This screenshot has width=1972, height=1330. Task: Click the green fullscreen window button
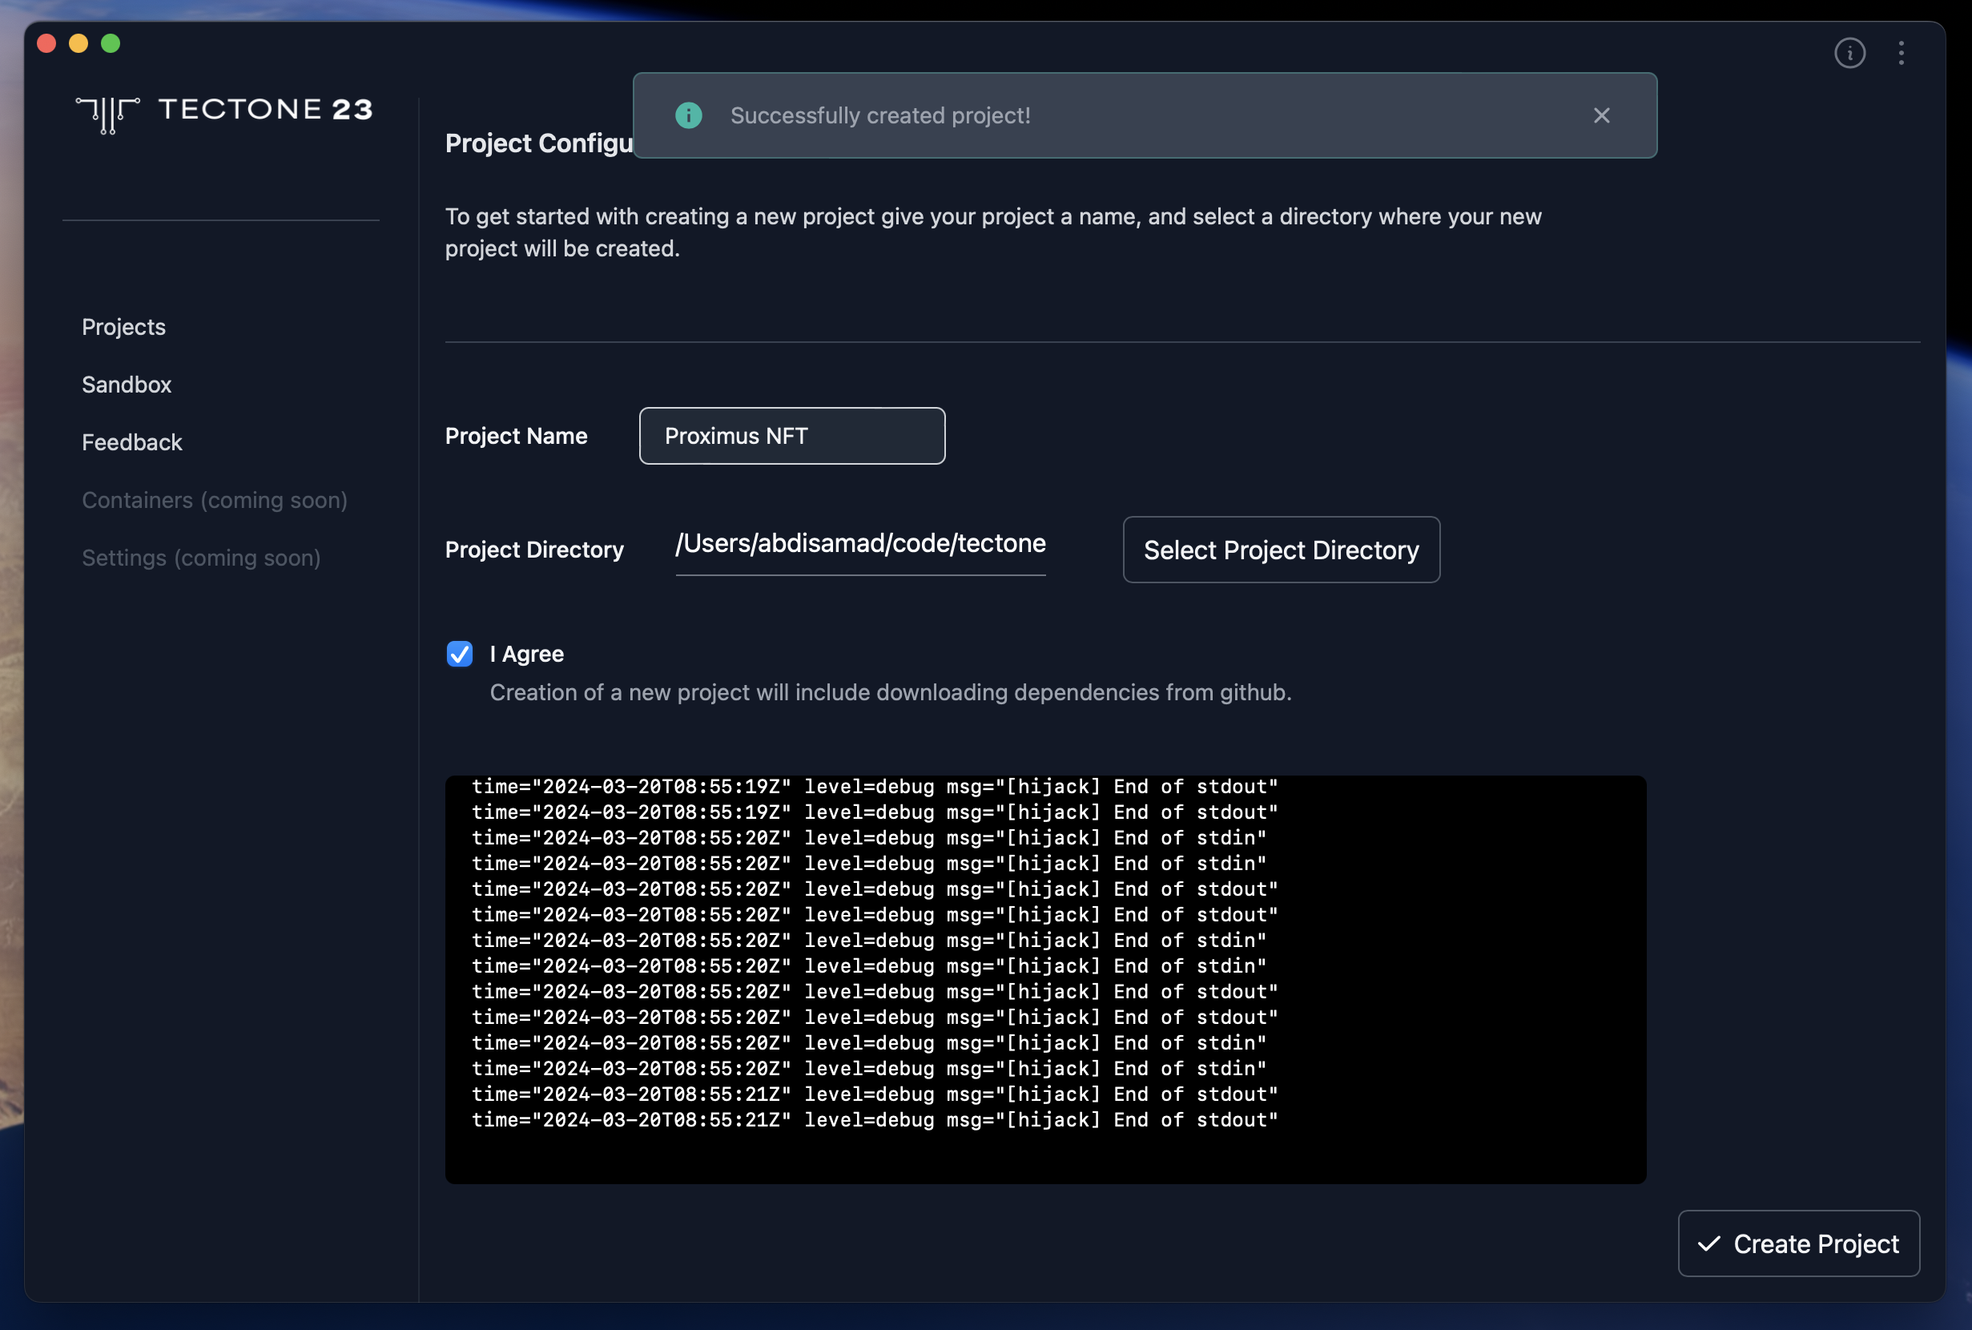(111, 43)
